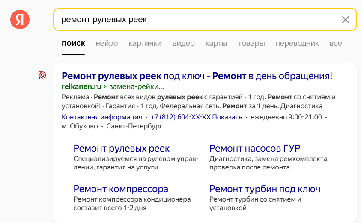Expand the «все» services menu
This screenshot has height=223, width=361.
coord(336,43)
